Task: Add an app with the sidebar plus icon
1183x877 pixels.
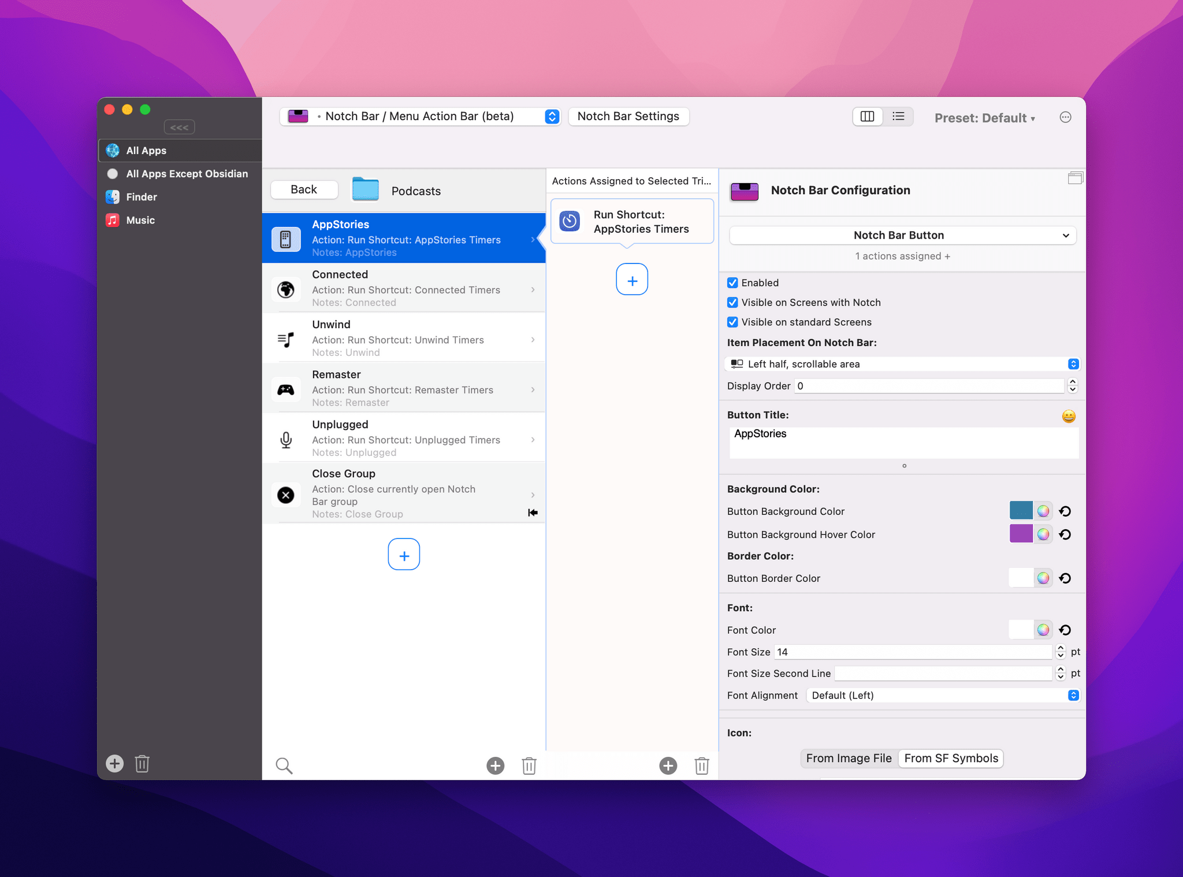Action: pos(114,764)
